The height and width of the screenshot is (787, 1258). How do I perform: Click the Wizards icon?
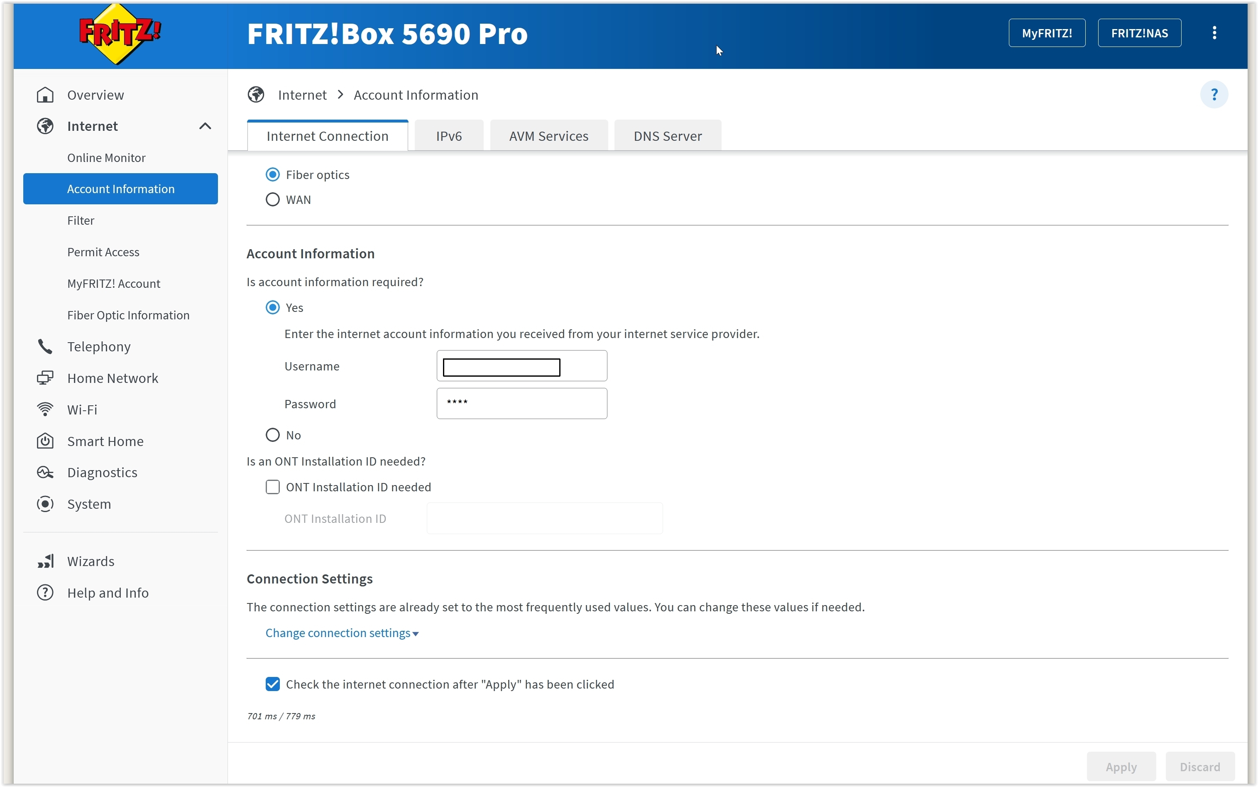(x=45, y=561)
